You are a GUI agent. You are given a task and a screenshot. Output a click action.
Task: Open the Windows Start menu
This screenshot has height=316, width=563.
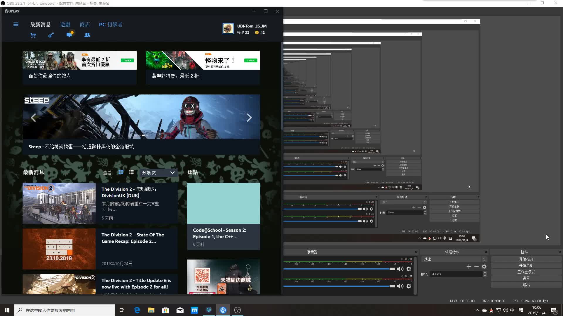click(x=7, y=310)
